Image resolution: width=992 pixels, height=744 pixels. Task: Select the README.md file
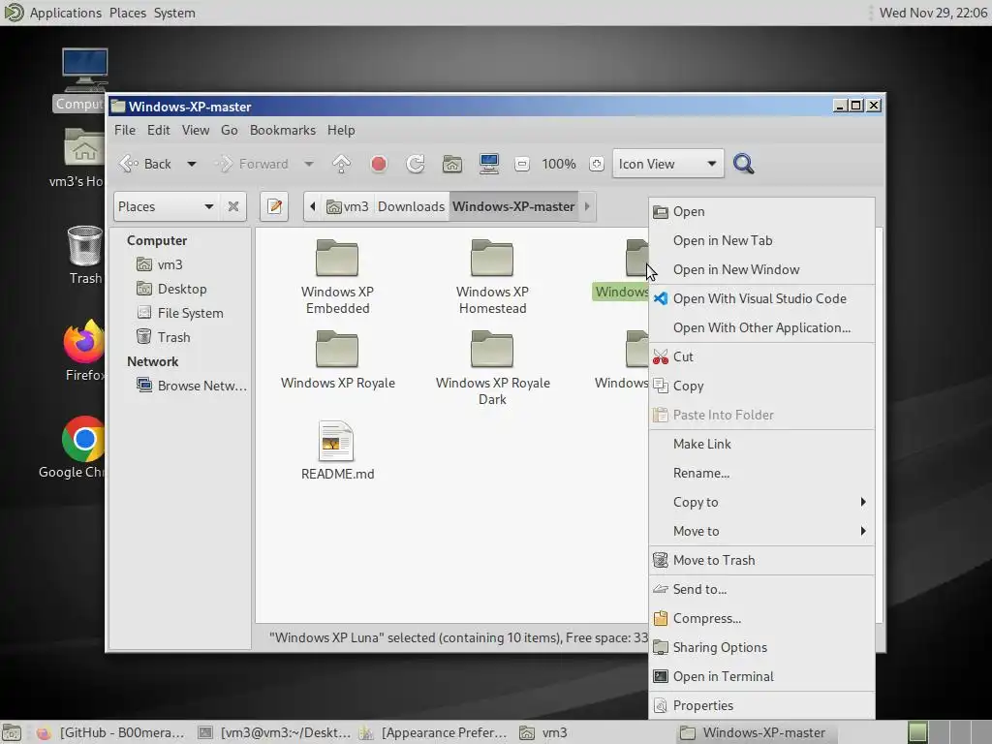(x=337, y=450)
